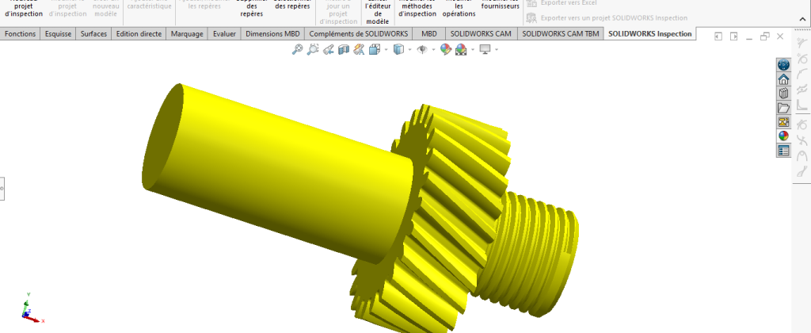The image size is (811, 333).
Task: Open méthodes d'inspection editor button
Action: [x=417, y=9]
